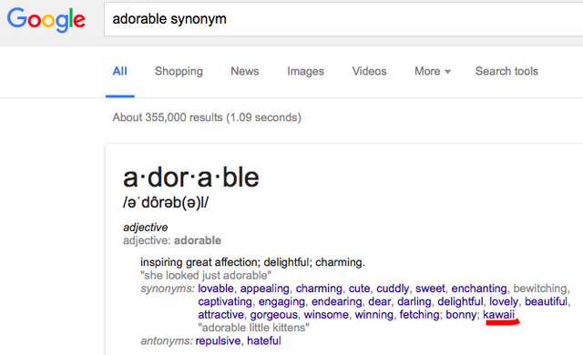Click the hateful antonym link
This screenshot has width=583, height=355.
tap(264, 340)
